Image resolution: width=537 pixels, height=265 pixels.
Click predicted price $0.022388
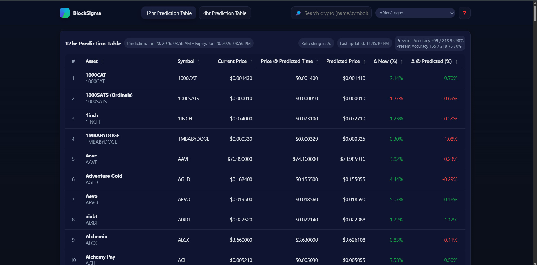tap(354, 220)
